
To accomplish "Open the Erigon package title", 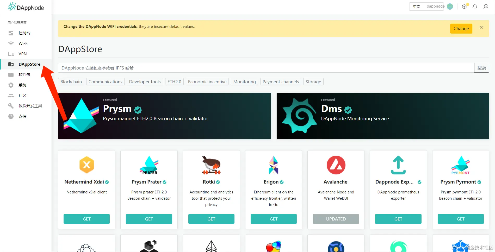I will pyautogui.click(x=271, y=182).
